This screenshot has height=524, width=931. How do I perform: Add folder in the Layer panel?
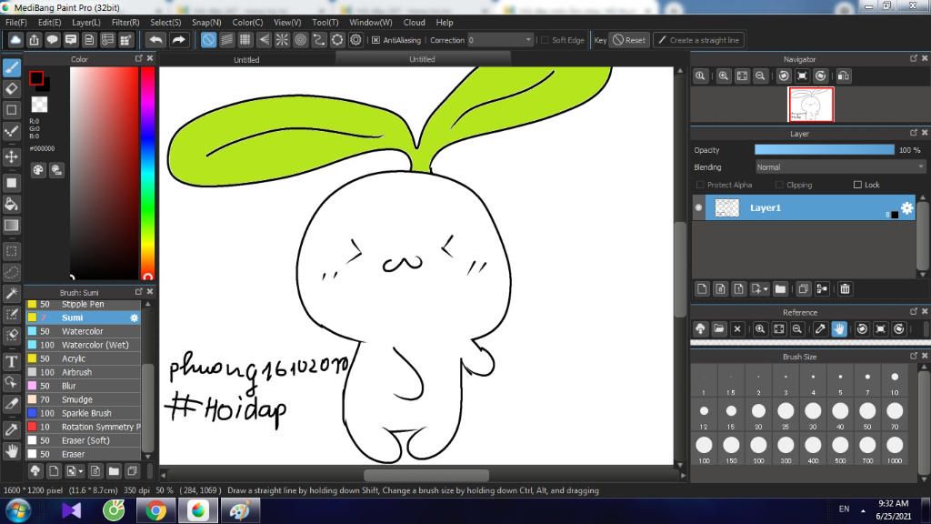tap(780, 288)
